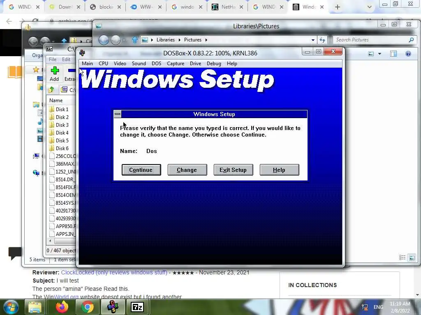421x315 pixels.
Task: Select the Disk 2 folder in 7-Zip
Action: pos(62,117)
